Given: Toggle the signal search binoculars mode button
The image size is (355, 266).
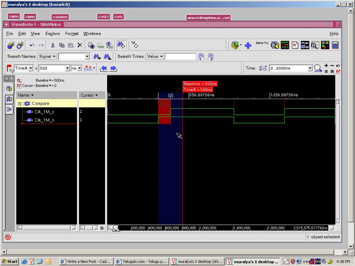Looking at the screenshot, I should (x=121, y=44).
